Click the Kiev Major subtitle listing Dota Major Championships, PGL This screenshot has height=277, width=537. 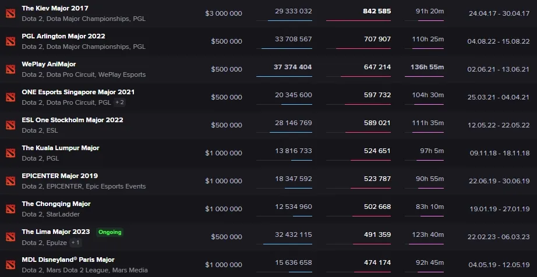click(83, 19)
